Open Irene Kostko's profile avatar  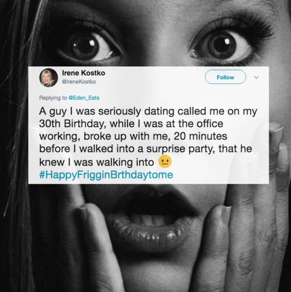(48, 78)
